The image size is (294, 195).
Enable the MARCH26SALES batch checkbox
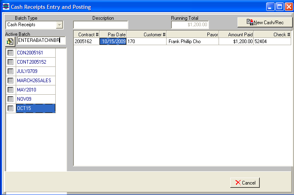point(10,81)
